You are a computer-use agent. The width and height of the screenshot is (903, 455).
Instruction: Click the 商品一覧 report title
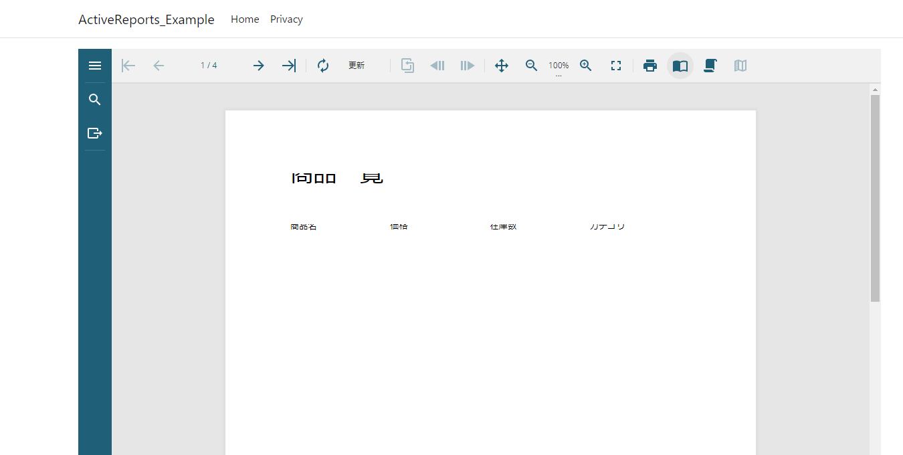(338, 178)
